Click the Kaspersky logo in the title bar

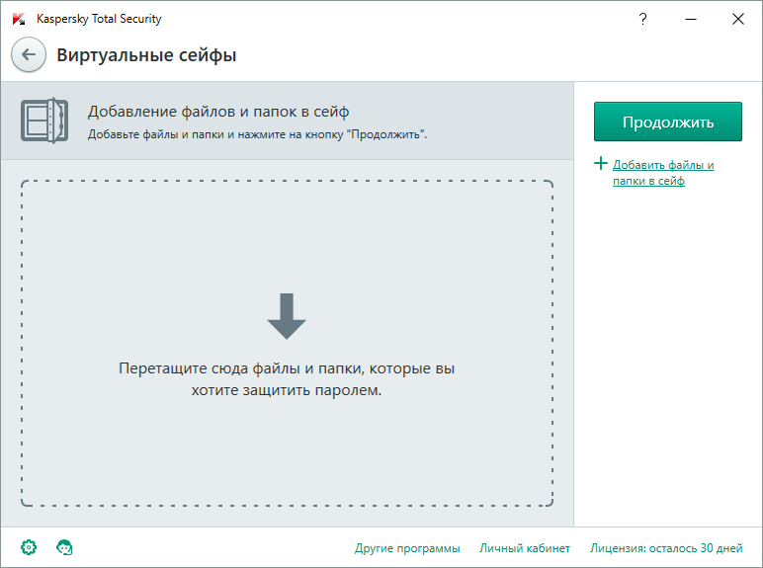point(19,19)
